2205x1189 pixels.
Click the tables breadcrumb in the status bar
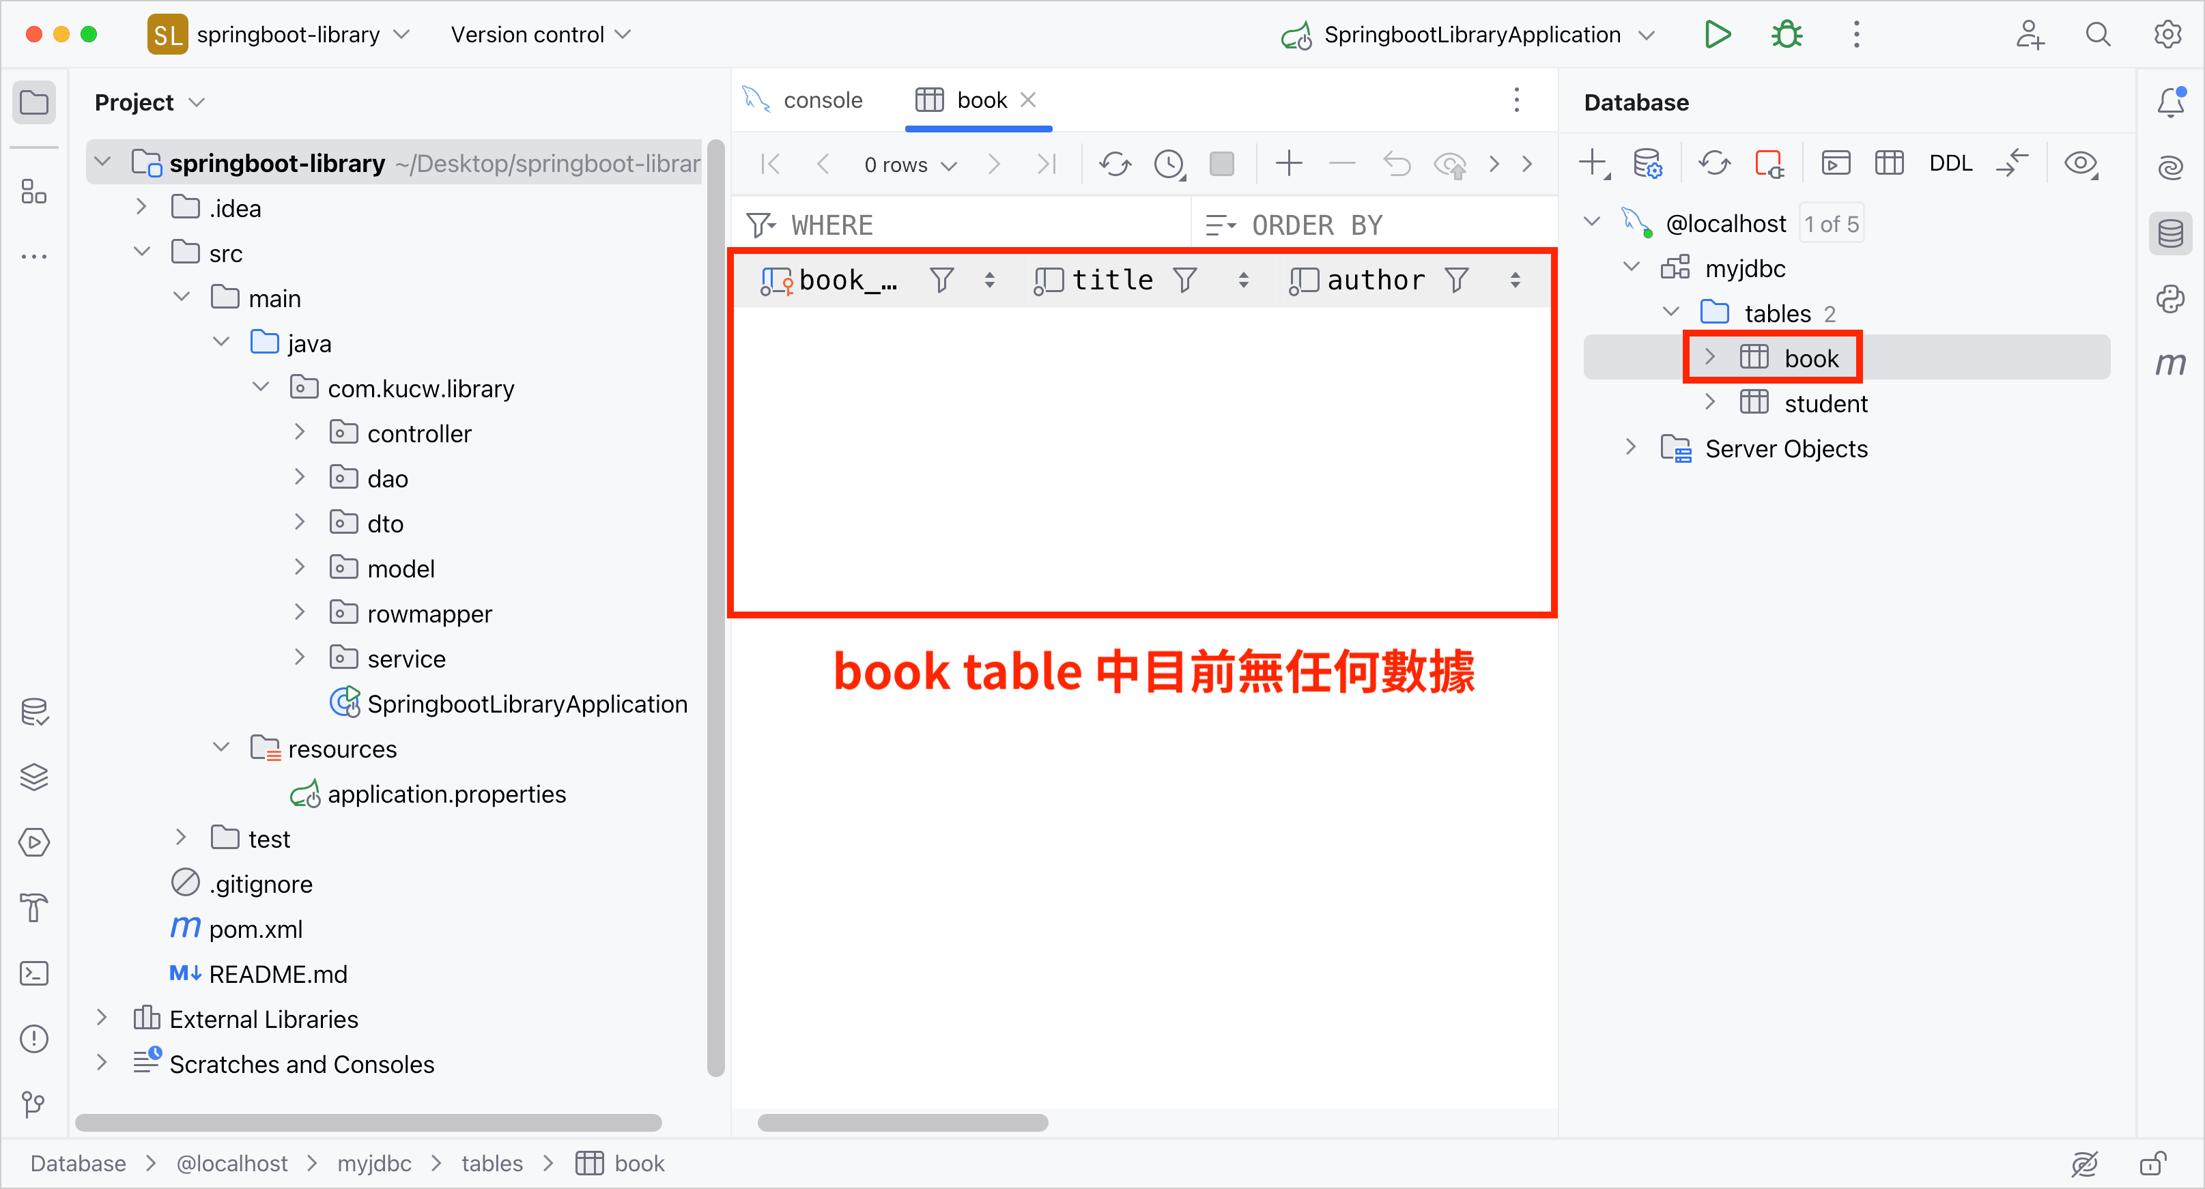pos(492,1163)
